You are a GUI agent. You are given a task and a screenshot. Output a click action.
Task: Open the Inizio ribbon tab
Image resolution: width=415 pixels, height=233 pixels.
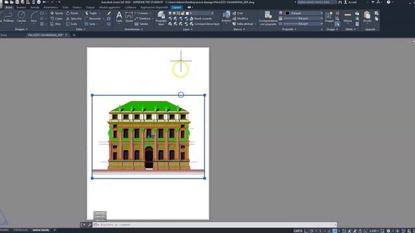8,7
